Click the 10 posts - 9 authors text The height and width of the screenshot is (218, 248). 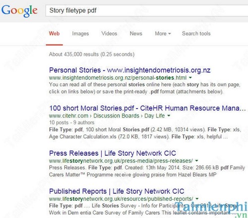click(71, 122)
